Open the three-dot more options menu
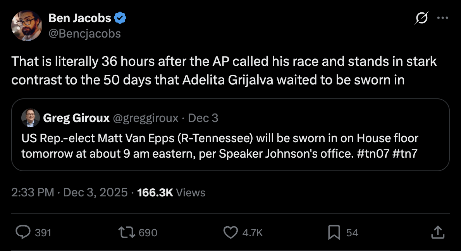The height and width of the screenshot is (251, 461). [442, 18]
